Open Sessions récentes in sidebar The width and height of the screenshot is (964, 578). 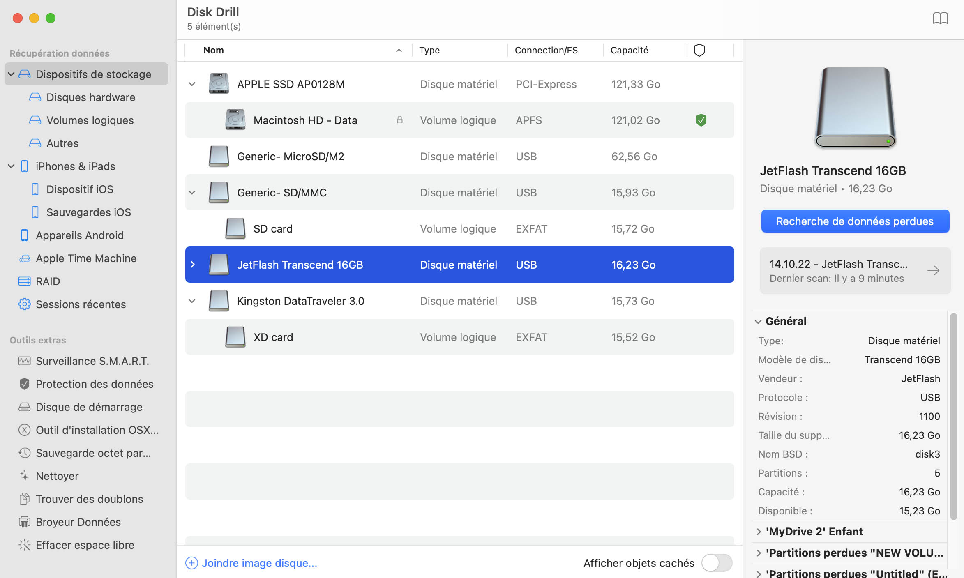pos(81,304)
